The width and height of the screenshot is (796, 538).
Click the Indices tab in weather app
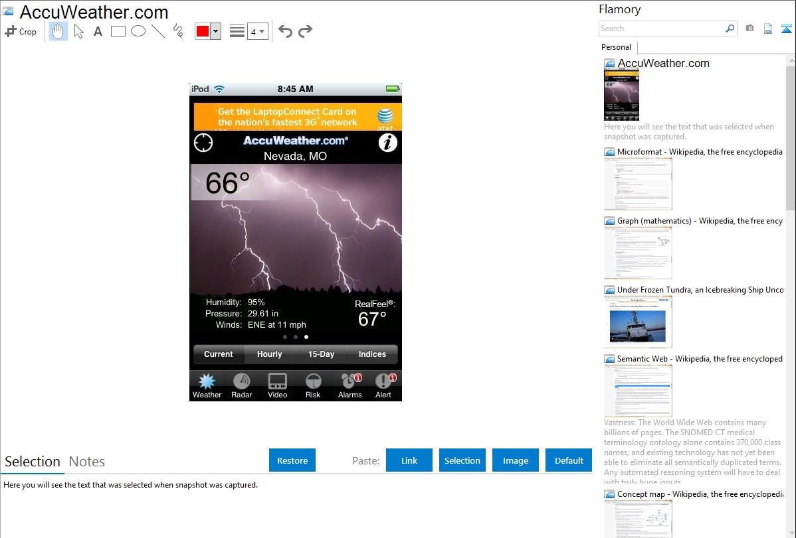tap(372, 354)
